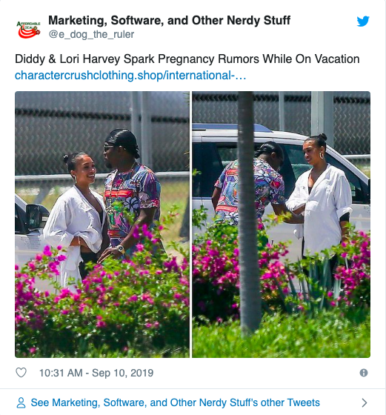Like the tweet with the heart icon
386x415 pixels.
point(21,373)
